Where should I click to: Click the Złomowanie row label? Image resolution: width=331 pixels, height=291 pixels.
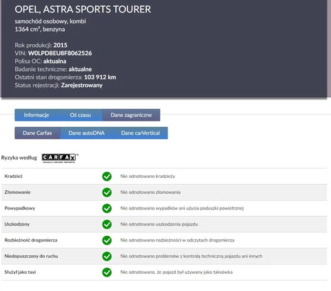(17, 192)
